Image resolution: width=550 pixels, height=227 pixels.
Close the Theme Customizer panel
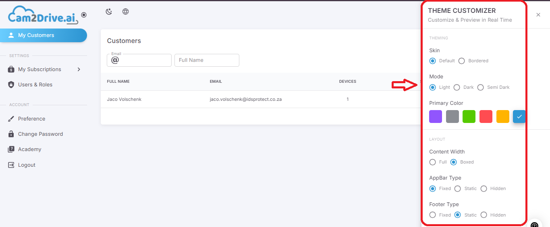click(x=538, y=15)
